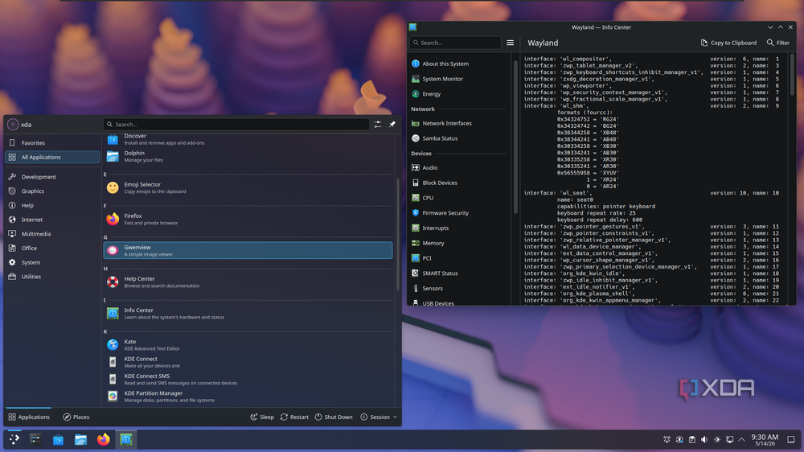Click the Shut Down button
Image resolution: width=804 pixels, height=452 pixels.
click(x=334, y=417)
